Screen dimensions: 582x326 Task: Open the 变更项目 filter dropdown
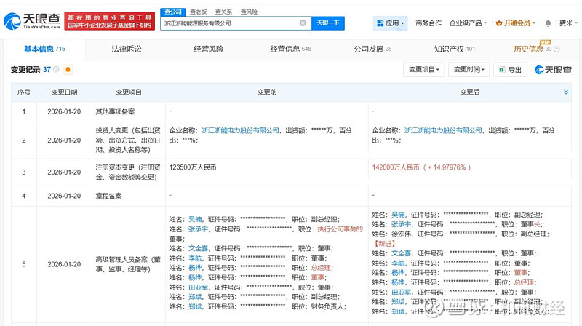(423, 70)
